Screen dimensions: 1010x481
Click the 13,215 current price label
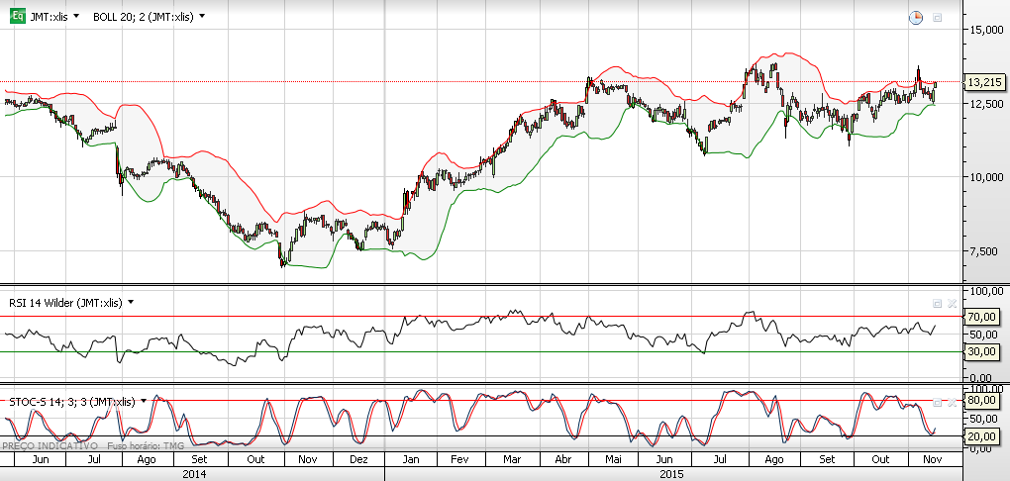[984, 82]
